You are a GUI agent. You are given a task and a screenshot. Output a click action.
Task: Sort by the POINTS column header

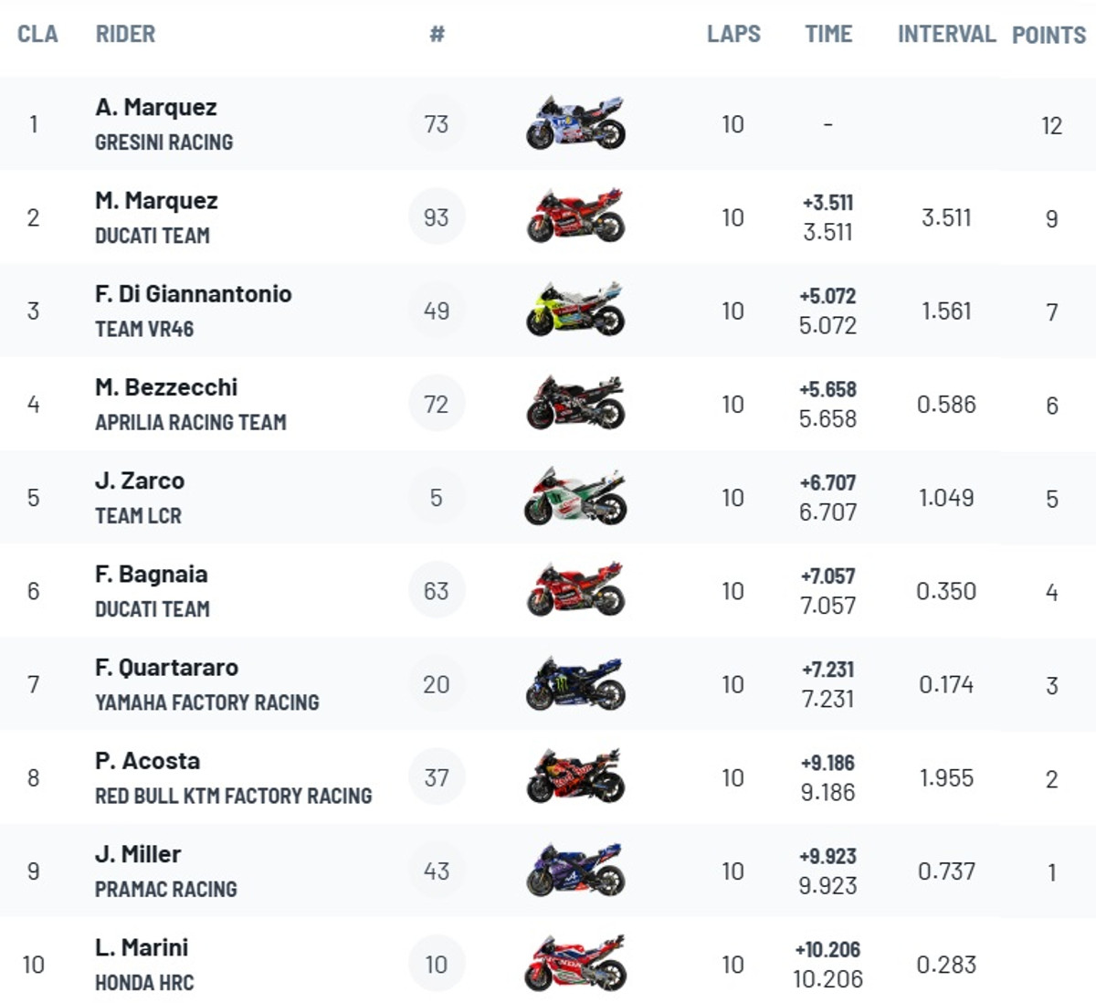[x=1049, y=35]
